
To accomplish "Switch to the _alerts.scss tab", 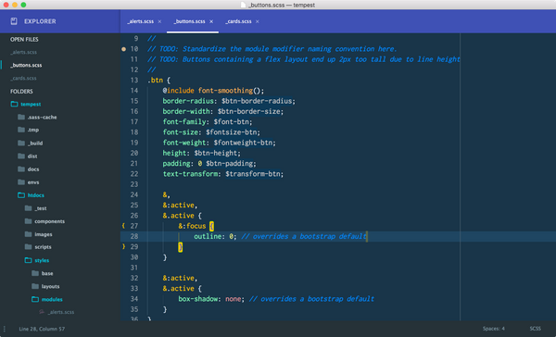I will (x=141, y=21).
